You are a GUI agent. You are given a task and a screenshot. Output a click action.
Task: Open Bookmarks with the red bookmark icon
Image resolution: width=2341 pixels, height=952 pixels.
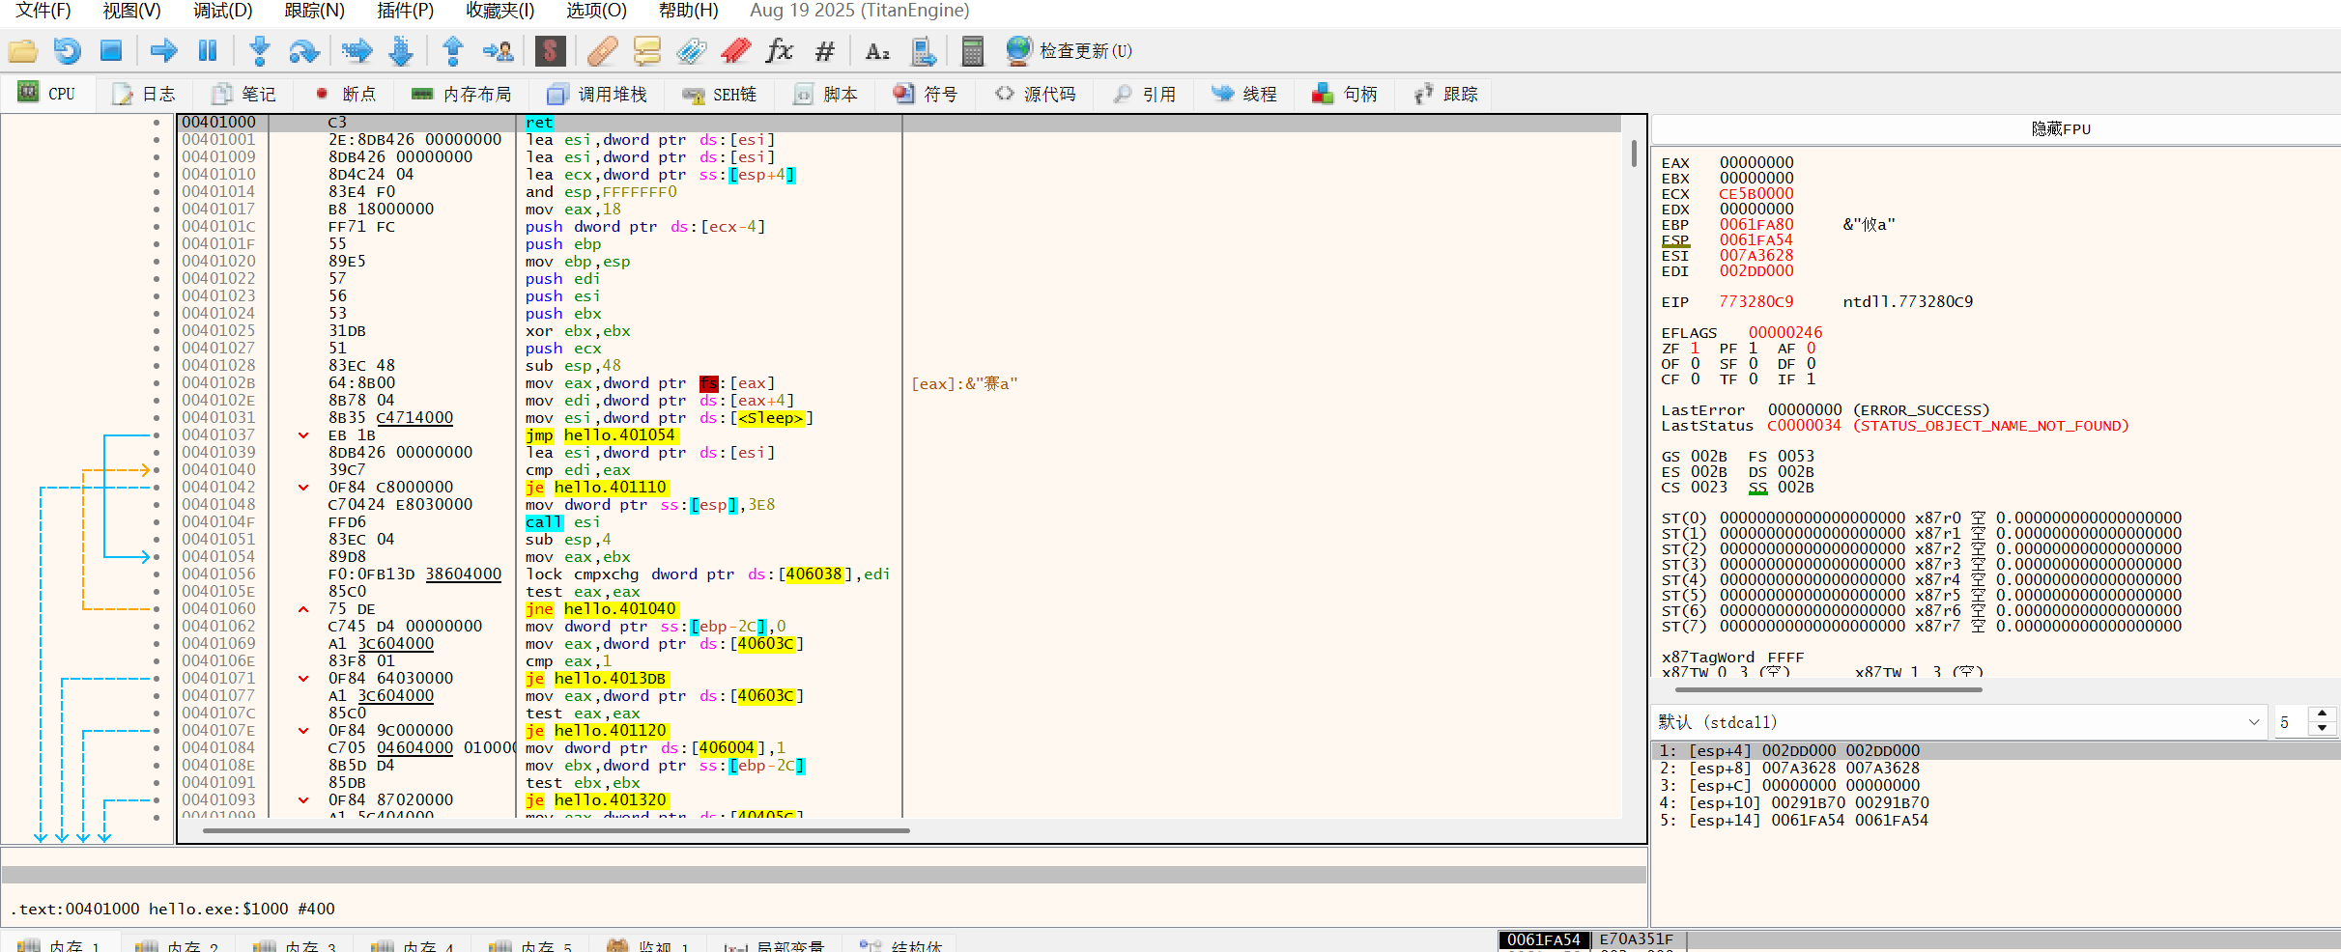pyautogui.click(x=736, y=50)
